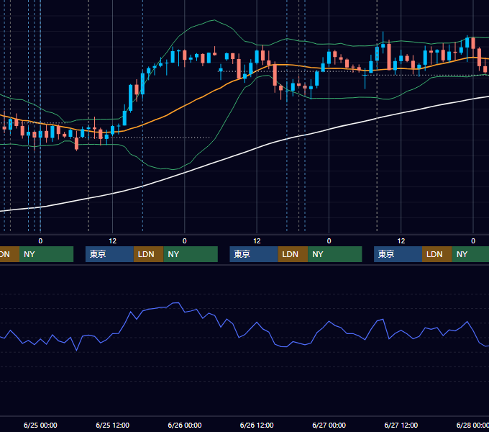Click the 6/27 00:00 date label

pos(329,425)
